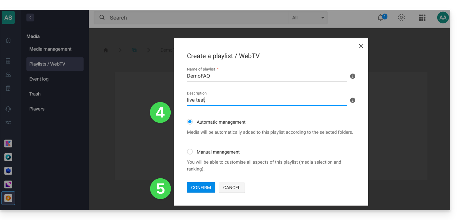Click the users icon in left sidebar
460x220 pixels.
(x=8, y=75)
